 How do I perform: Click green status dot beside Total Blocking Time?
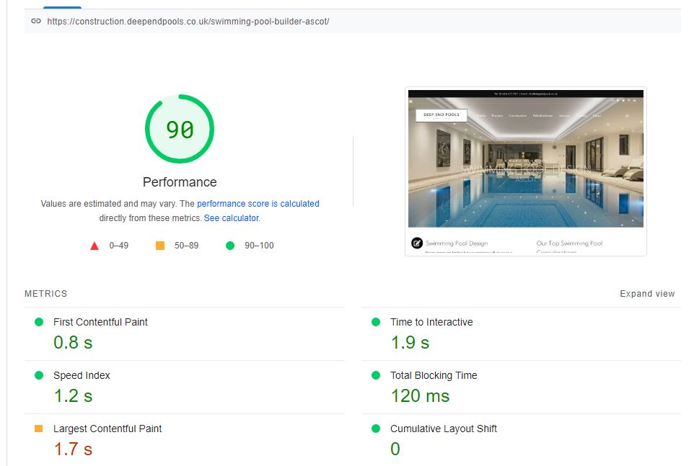(376, 375)
